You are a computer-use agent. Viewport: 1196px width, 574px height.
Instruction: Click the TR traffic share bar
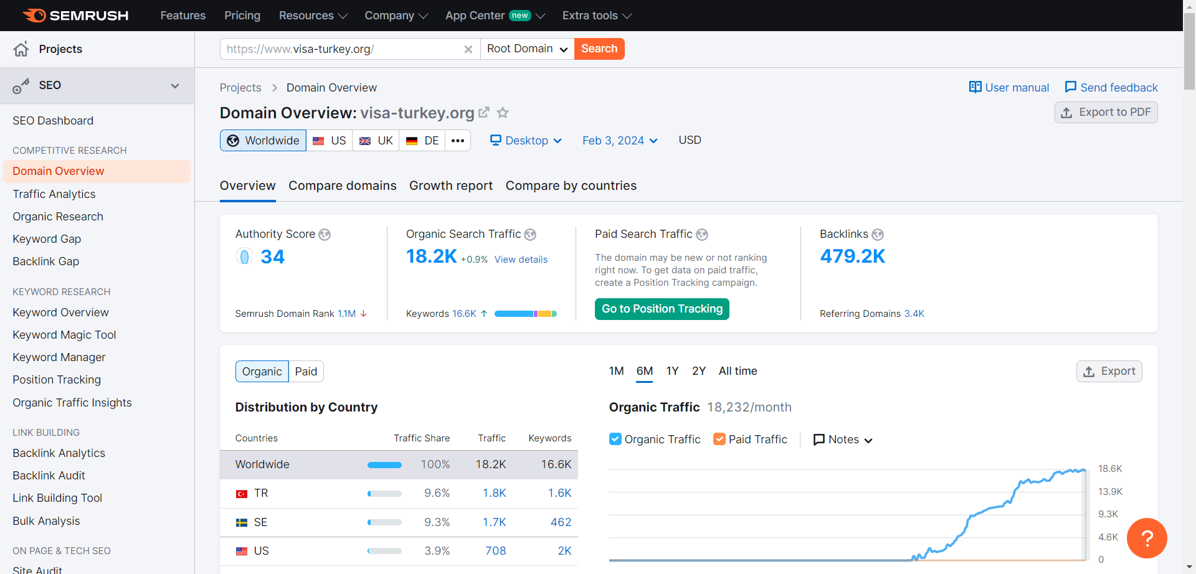384,494
